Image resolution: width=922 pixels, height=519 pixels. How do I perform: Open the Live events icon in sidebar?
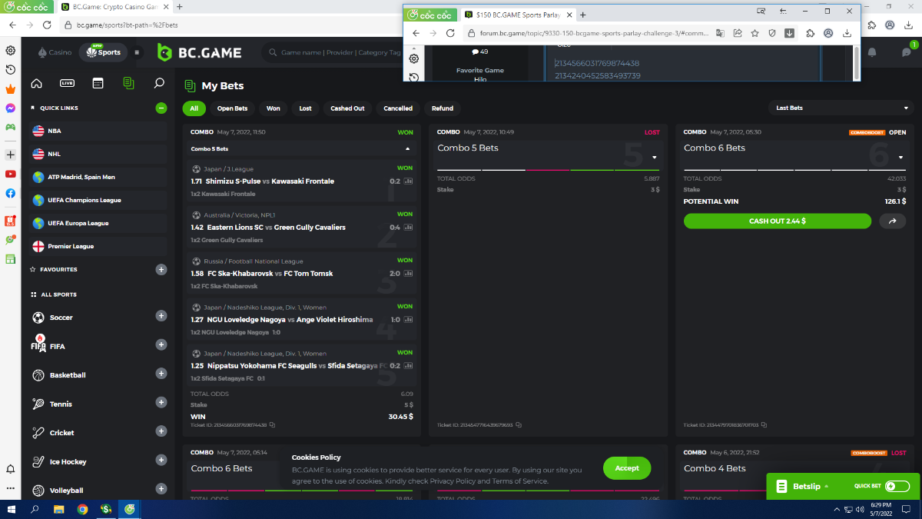tap(67, 83)
